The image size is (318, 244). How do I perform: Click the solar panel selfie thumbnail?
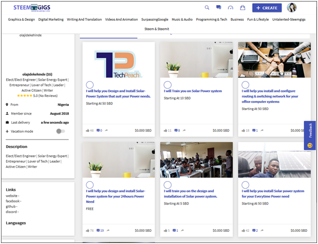274,160
